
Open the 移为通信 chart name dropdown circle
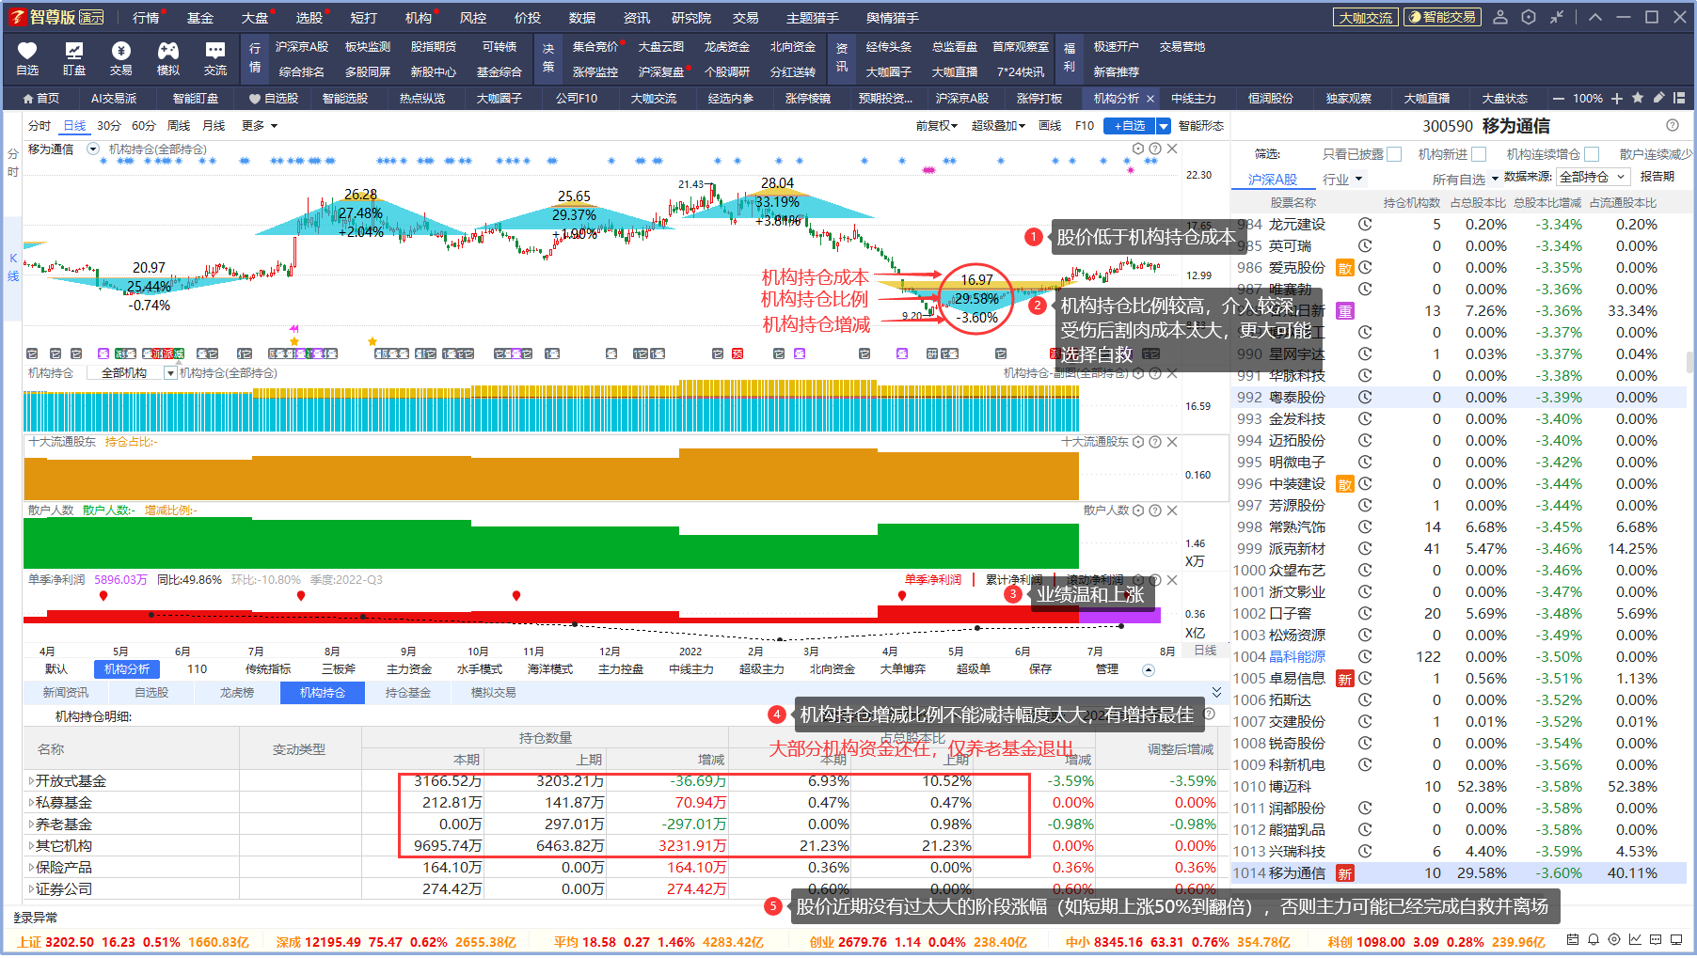(93, 149)
